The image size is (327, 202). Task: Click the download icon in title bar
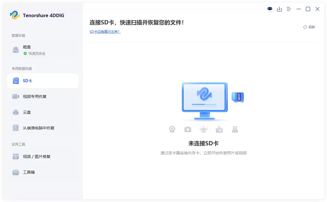point(279,9)
